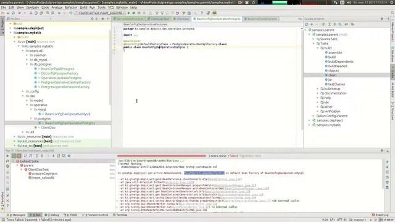Click Collapse All icon in test runner toolbar

coord(42,156)
